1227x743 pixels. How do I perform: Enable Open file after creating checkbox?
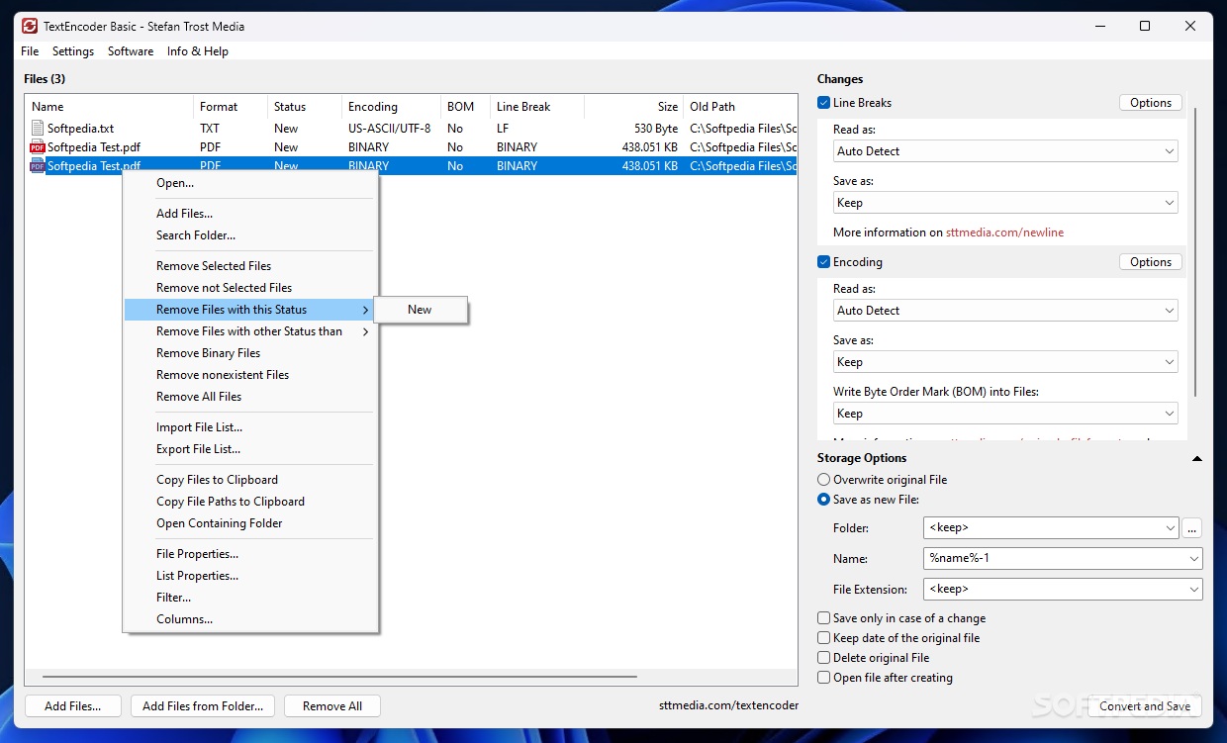point(824,678)
